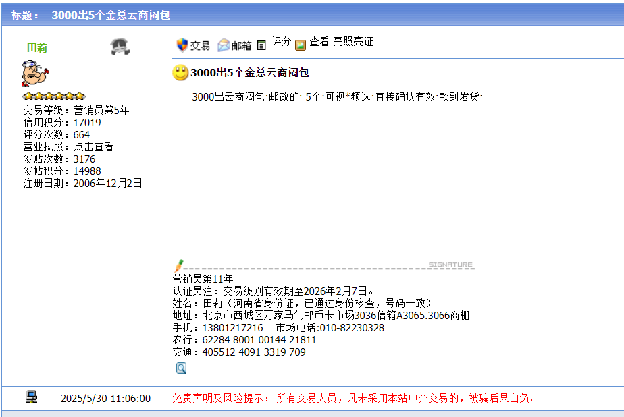Click 点击查看 business license link
Viewport: 624px width, 417px height.
[x=93, y=146]
